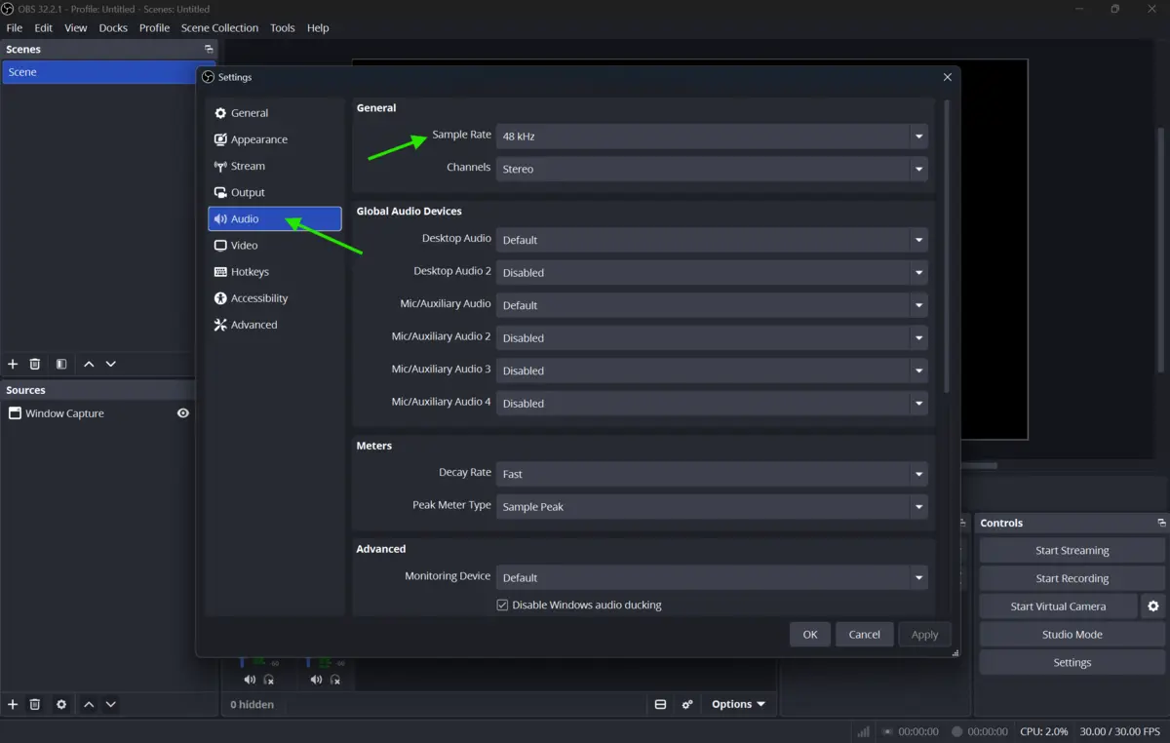Delete selected source using Sources trash icon
This screenshot has height=743, width=1170.
35,704
